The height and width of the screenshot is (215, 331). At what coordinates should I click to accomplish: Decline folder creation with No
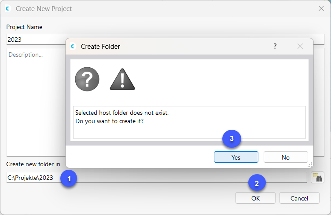pyautogui.click(x=285, y=157)
